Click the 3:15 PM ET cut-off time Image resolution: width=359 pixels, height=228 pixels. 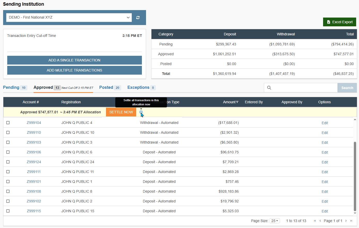pyautogui.click(x=132, y=36)
